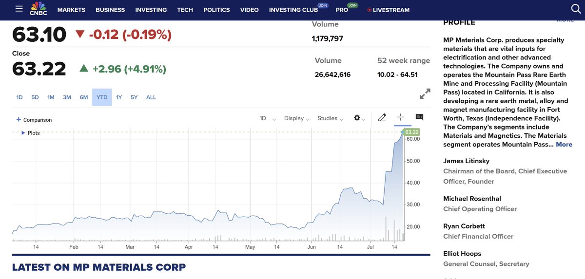This screenshot has width=585, height=279.
Task: Click the name Elliot Hoops
Action: pyautogui.click(x=462, y=254)
